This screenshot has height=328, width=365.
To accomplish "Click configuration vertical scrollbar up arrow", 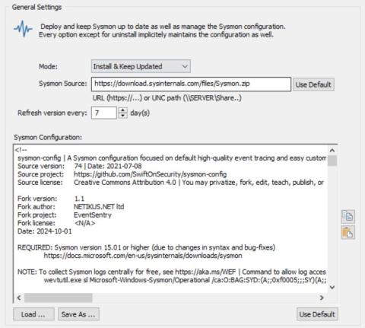I will click(332, 151).
